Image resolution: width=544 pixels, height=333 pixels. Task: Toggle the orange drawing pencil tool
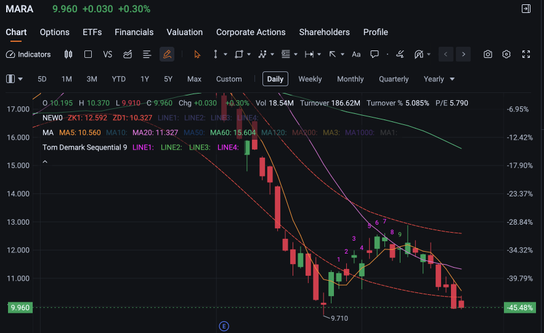167,54
